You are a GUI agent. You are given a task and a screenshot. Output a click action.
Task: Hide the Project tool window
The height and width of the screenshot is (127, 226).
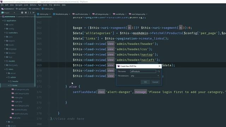click(x=34, y=13)
